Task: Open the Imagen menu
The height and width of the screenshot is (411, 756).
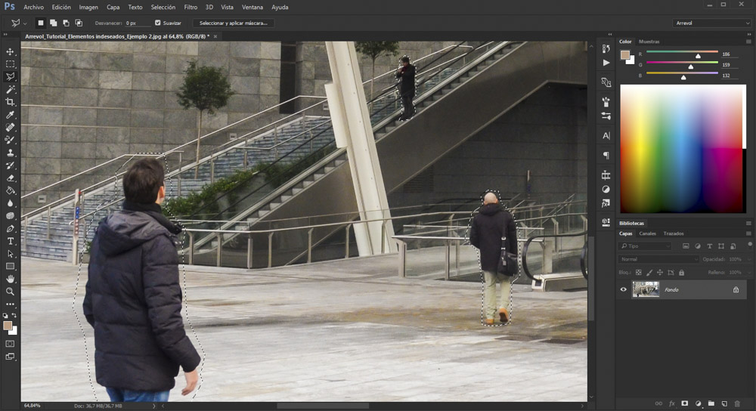Action: 88,8
